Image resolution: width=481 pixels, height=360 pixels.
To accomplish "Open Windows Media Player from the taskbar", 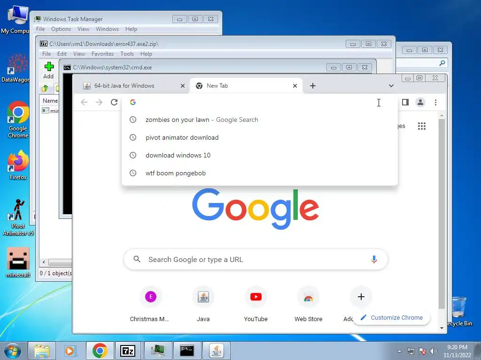I will point(70,351).
